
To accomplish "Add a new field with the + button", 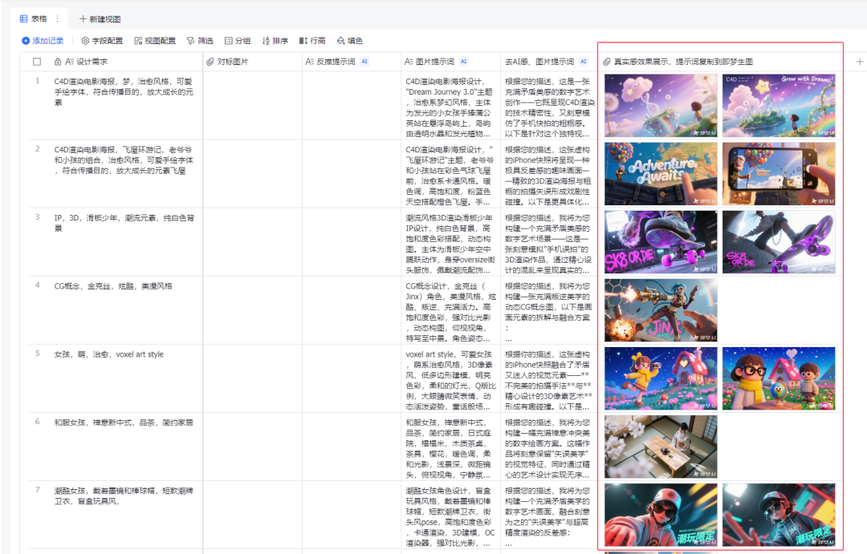I will pos(861,60).
